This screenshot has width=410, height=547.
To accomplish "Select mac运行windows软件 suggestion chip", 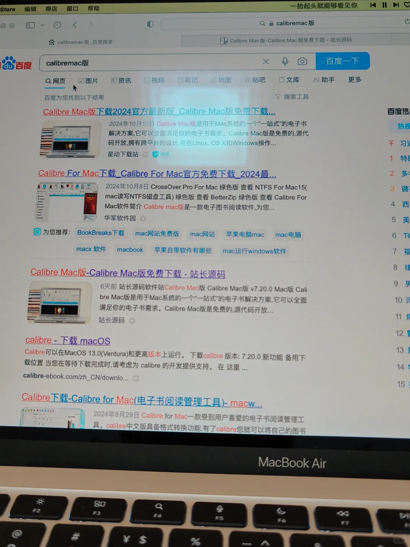I will click(254, 251).
